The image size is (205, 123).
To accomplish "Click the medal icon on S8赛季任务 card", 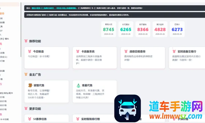I will (x=29, y=119).
